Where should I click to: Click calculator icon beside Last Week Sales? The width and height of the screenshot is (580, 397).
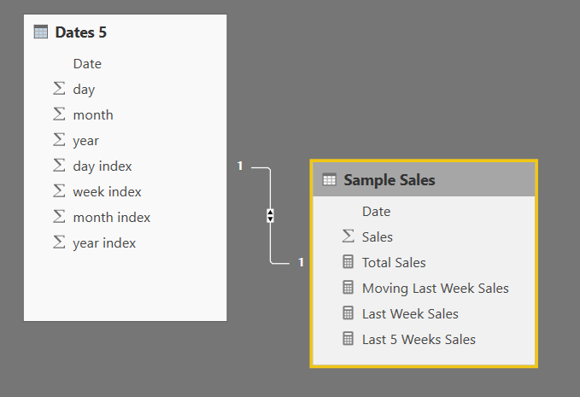(348, 313)
